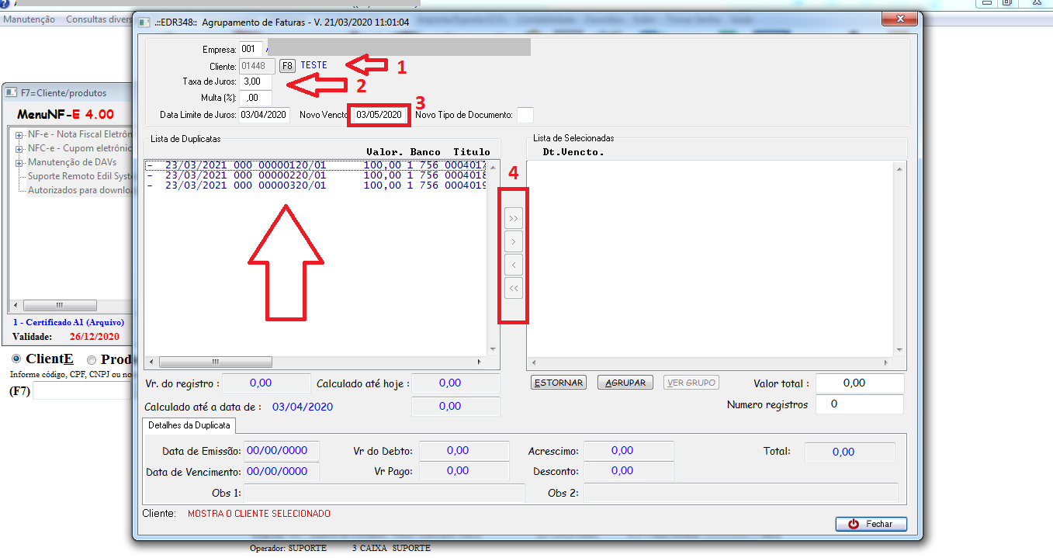Click the move single left (<) button
The height and width of the screenshot is (558, 1053).
[513, 265]
